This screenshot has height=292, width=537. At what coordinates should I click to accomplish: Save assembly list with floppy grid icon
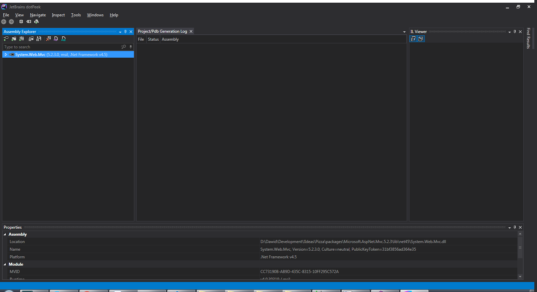(x=39, y=39)
